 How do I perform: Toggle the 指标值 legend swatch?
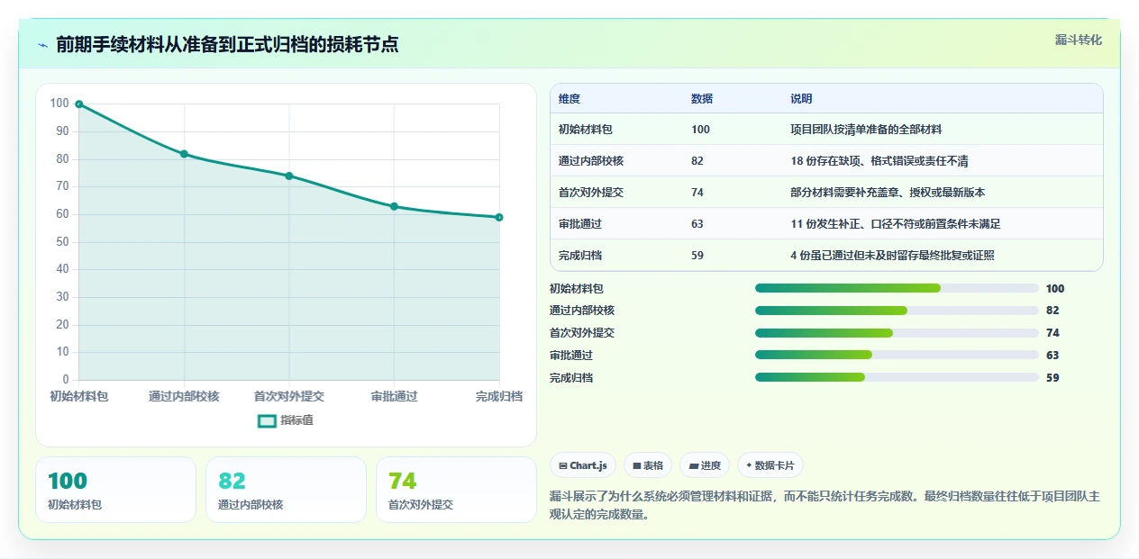(x=267, y=420)
